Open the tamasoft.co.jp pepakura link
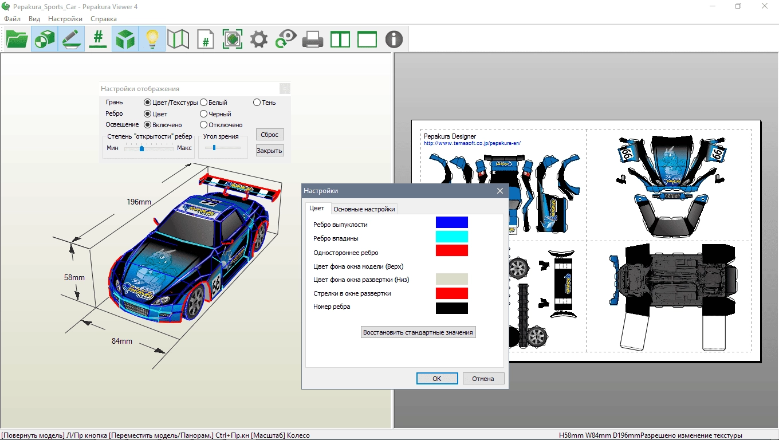Image resolution: width=779 pixels, height=440 pixels. 472,143
